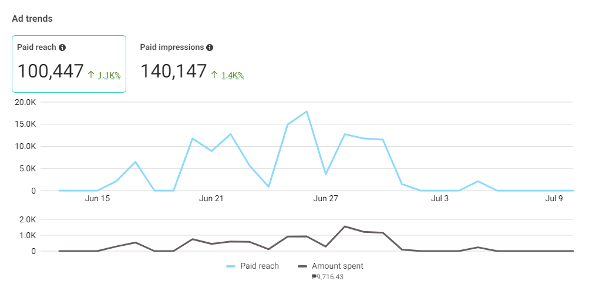Viewport: 599px width, 298px height.
Task: Click the info icon beside Paid reach
Action: pos(62,48)
